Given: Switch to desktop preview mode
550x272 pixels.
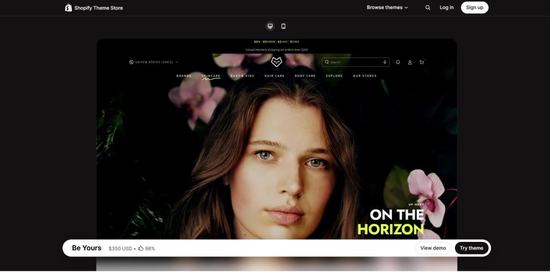Looking at the screenshot, I should 270,26.
